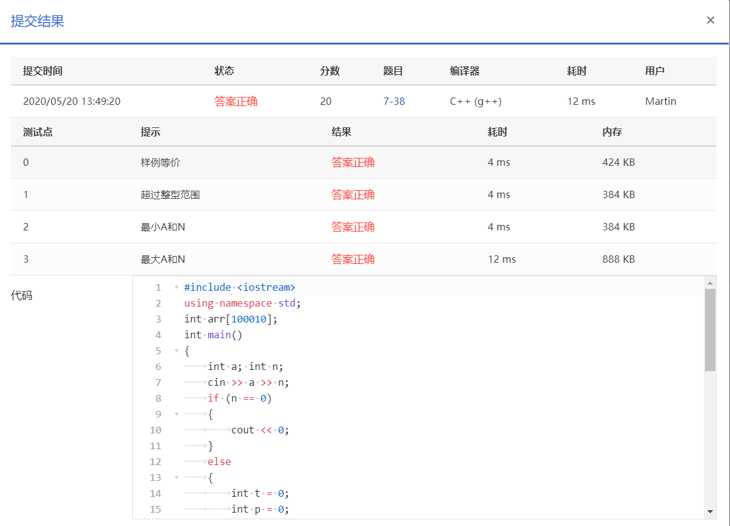Collapse code fold arrow on line 13
This screenshot has width=730, height=526.
coord(176,477)
